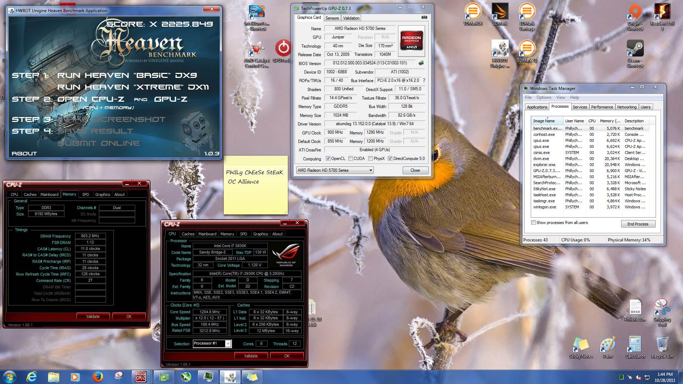Open the Sticky Notes desktop shortcut
The image size is (683, 384).
581,348
